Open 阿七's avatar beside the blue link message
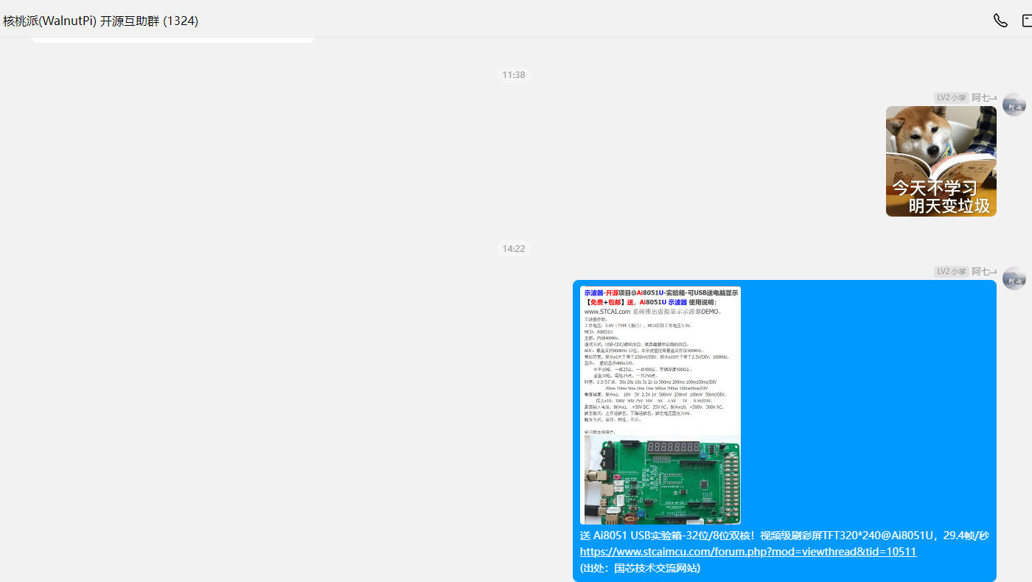 (x=1014, y=278)
